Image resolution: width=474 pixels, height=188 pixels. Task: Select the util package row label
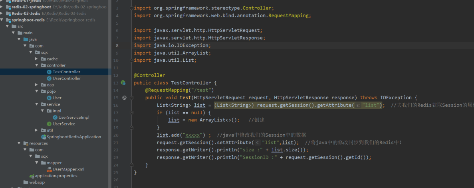(50, 130)
